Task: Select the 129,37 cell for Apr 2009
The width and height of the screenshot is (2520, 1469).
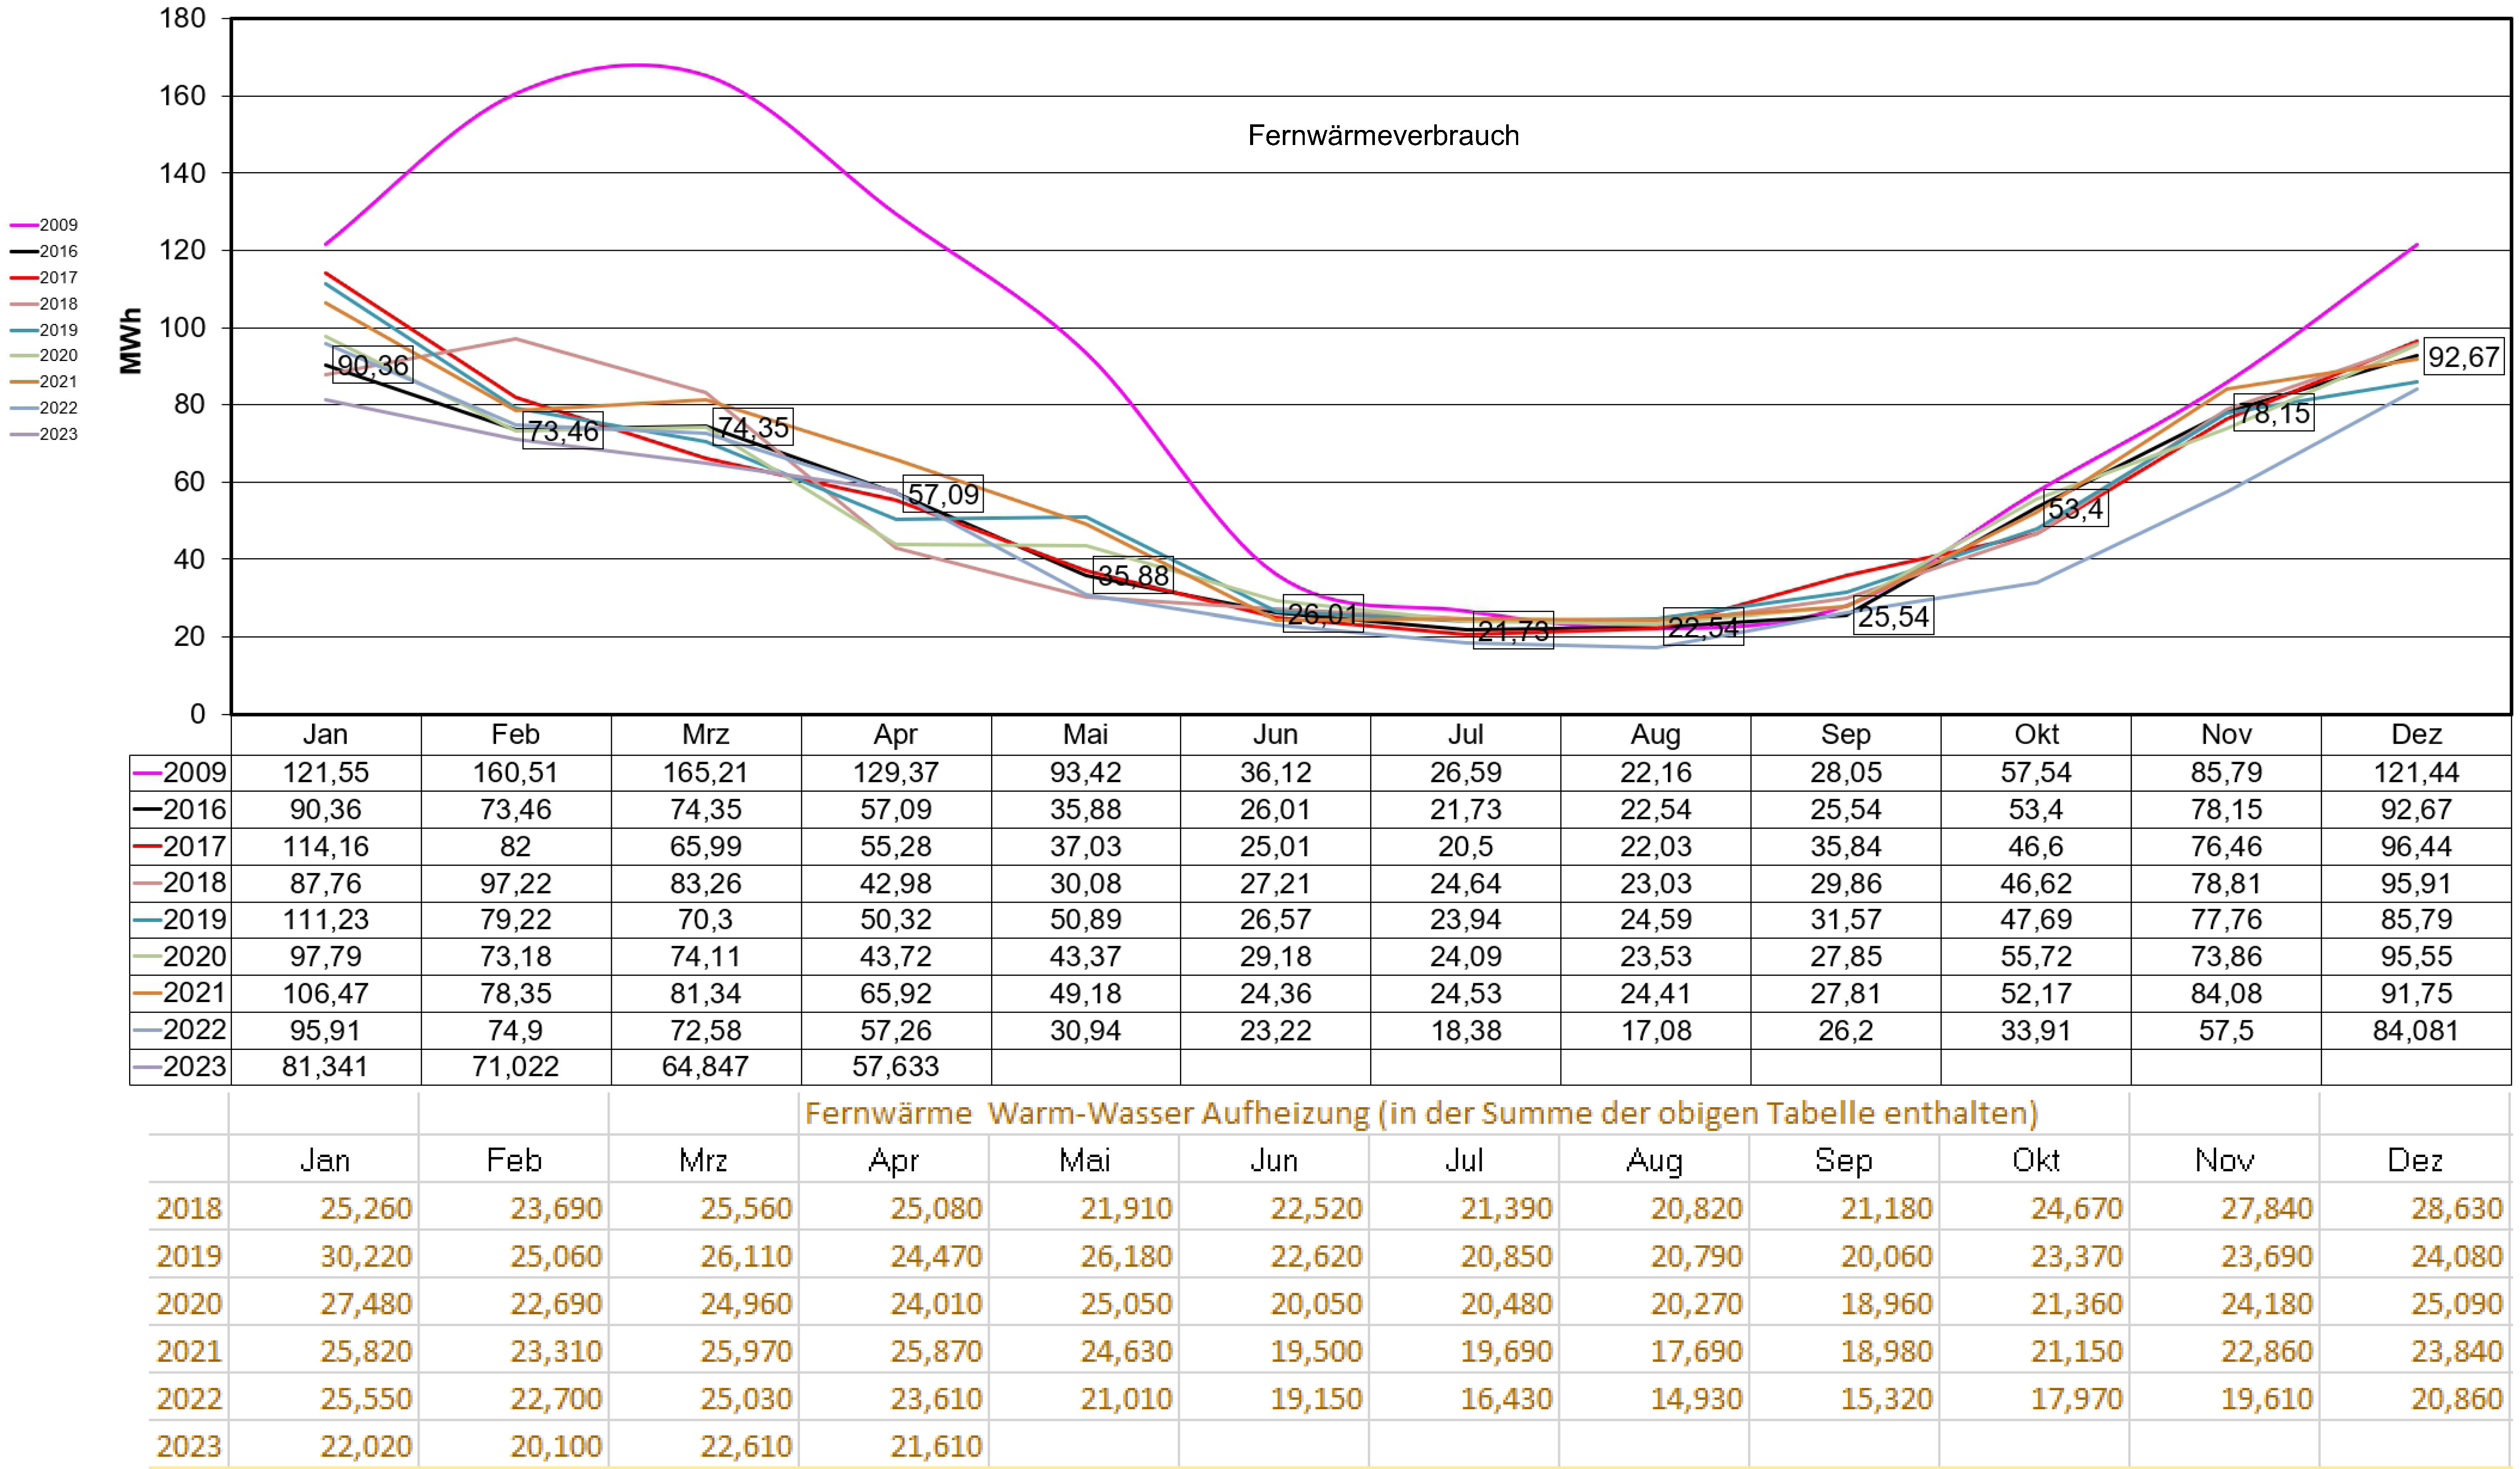Action: click(896, 773)
